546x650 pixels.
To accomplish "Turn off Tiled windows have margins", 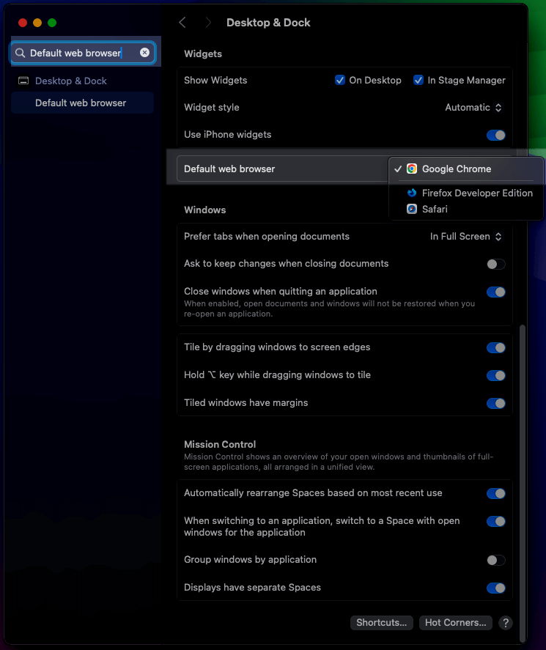I will pos(496,403).
